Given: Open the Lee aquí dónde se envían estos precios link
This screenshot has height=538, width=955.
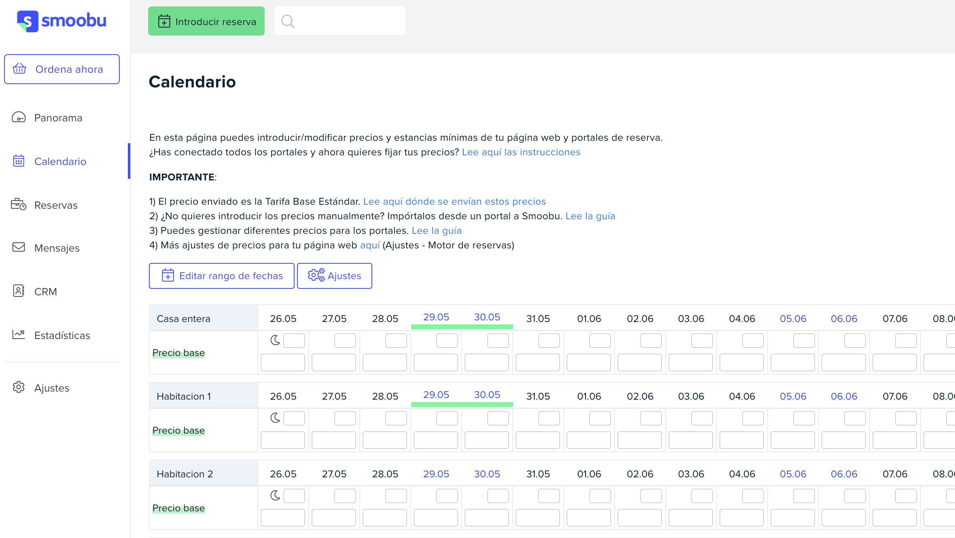Looking at the screenshot, I should (x=454, y=201).
